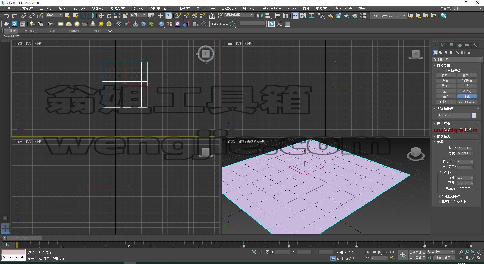Click the Play Animation button
484x264 pixels.
379,252
